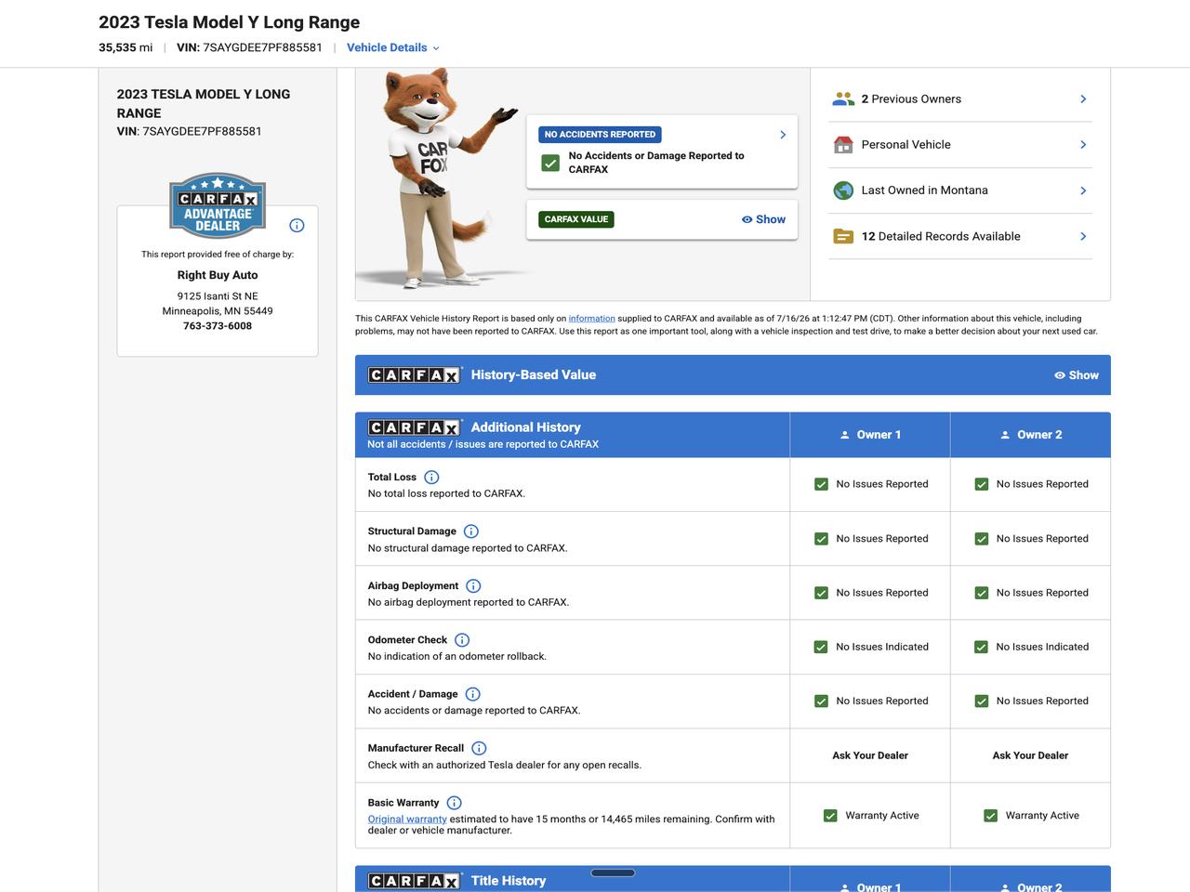The width and height of the screenshot is (1190, 892).
Task: Click the Total Loss info icon
Action: (x=431, y=478)
